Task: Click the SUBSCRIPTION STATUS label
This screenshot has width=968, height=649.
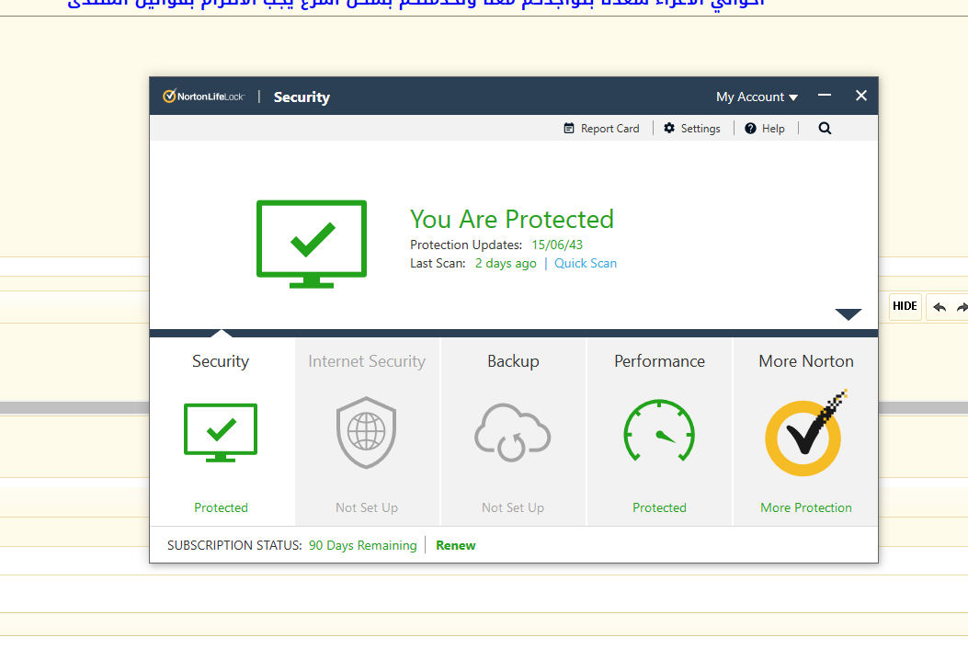Action: pyautogui.click(x=234, y=545)
